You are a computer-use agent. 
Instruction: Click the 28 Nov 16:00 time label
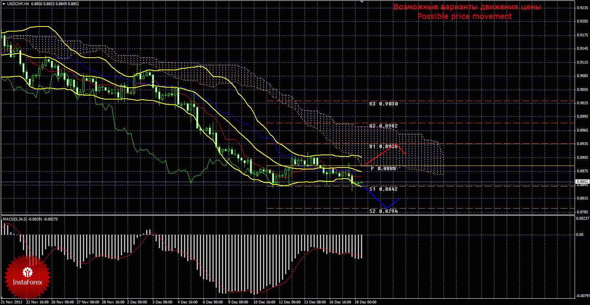[113, 302]
